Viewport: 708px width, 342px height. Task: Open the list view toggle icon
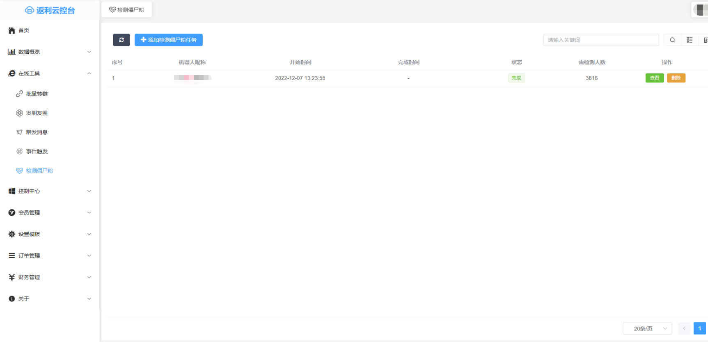(690, 40)
